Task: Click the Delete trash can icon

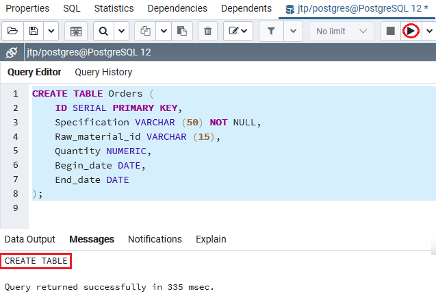Action: click(207, 31)
